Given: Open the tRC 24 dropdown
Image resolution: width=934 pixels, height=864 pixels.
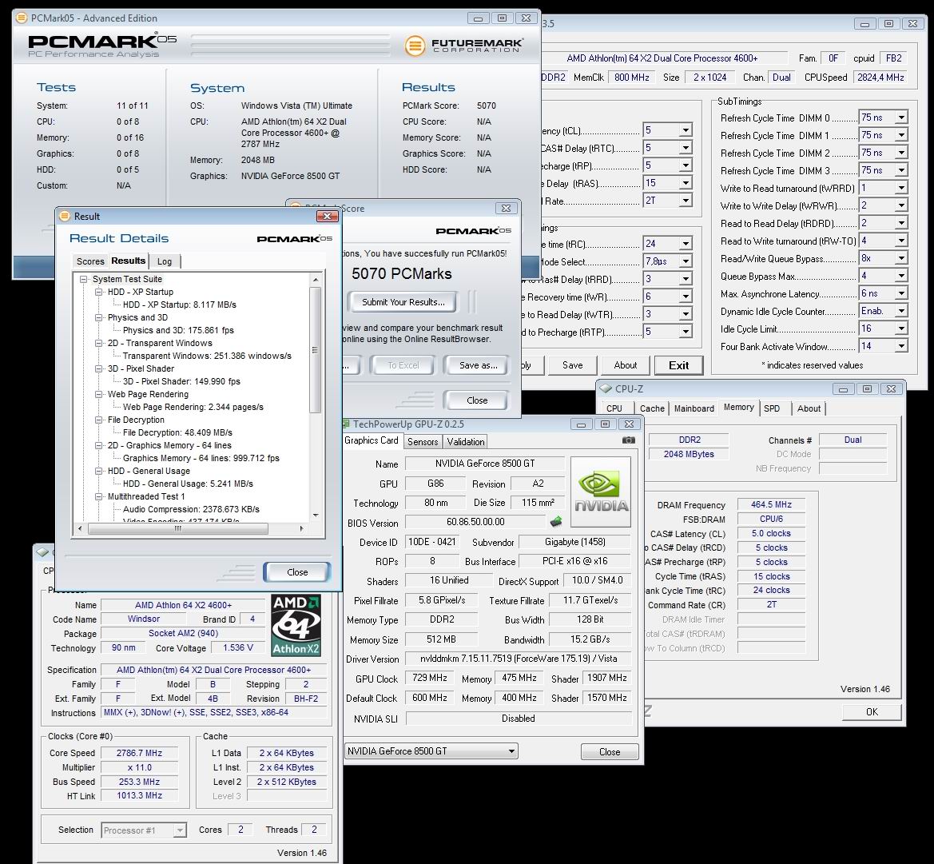Looking at the screenshot, I should 686,244.
